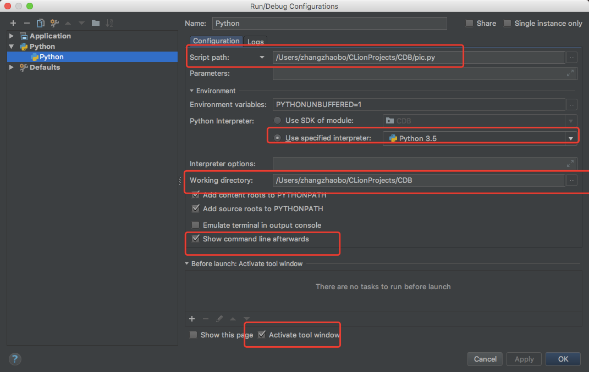Focus Working directory field

point(419,180)
